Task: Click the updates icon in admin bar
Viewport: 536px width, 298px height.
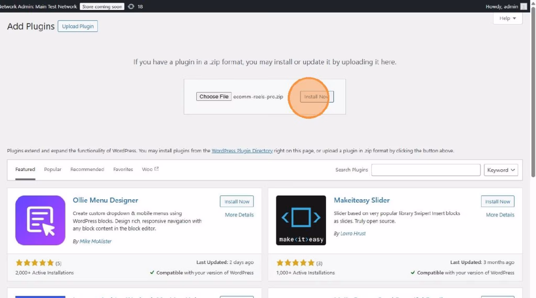Action: coord(131,7)
